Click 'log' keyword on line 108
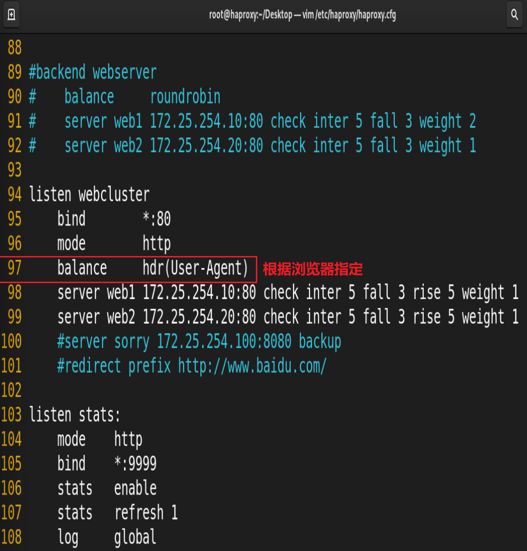Image resolution: width=527 pixels, height=551 pixels. pos(68,538)
